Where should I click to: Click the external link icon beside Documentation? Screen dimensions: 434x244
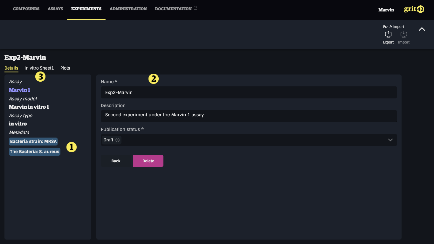click(196, 8)
